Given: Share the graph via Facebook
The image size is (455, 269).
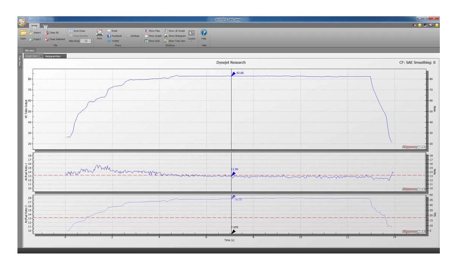Looking at the screenshot, I should [x=114, y=36].
